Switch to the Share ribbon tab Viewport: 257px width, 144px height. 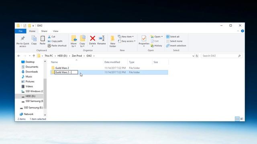(x=44, y=31)
